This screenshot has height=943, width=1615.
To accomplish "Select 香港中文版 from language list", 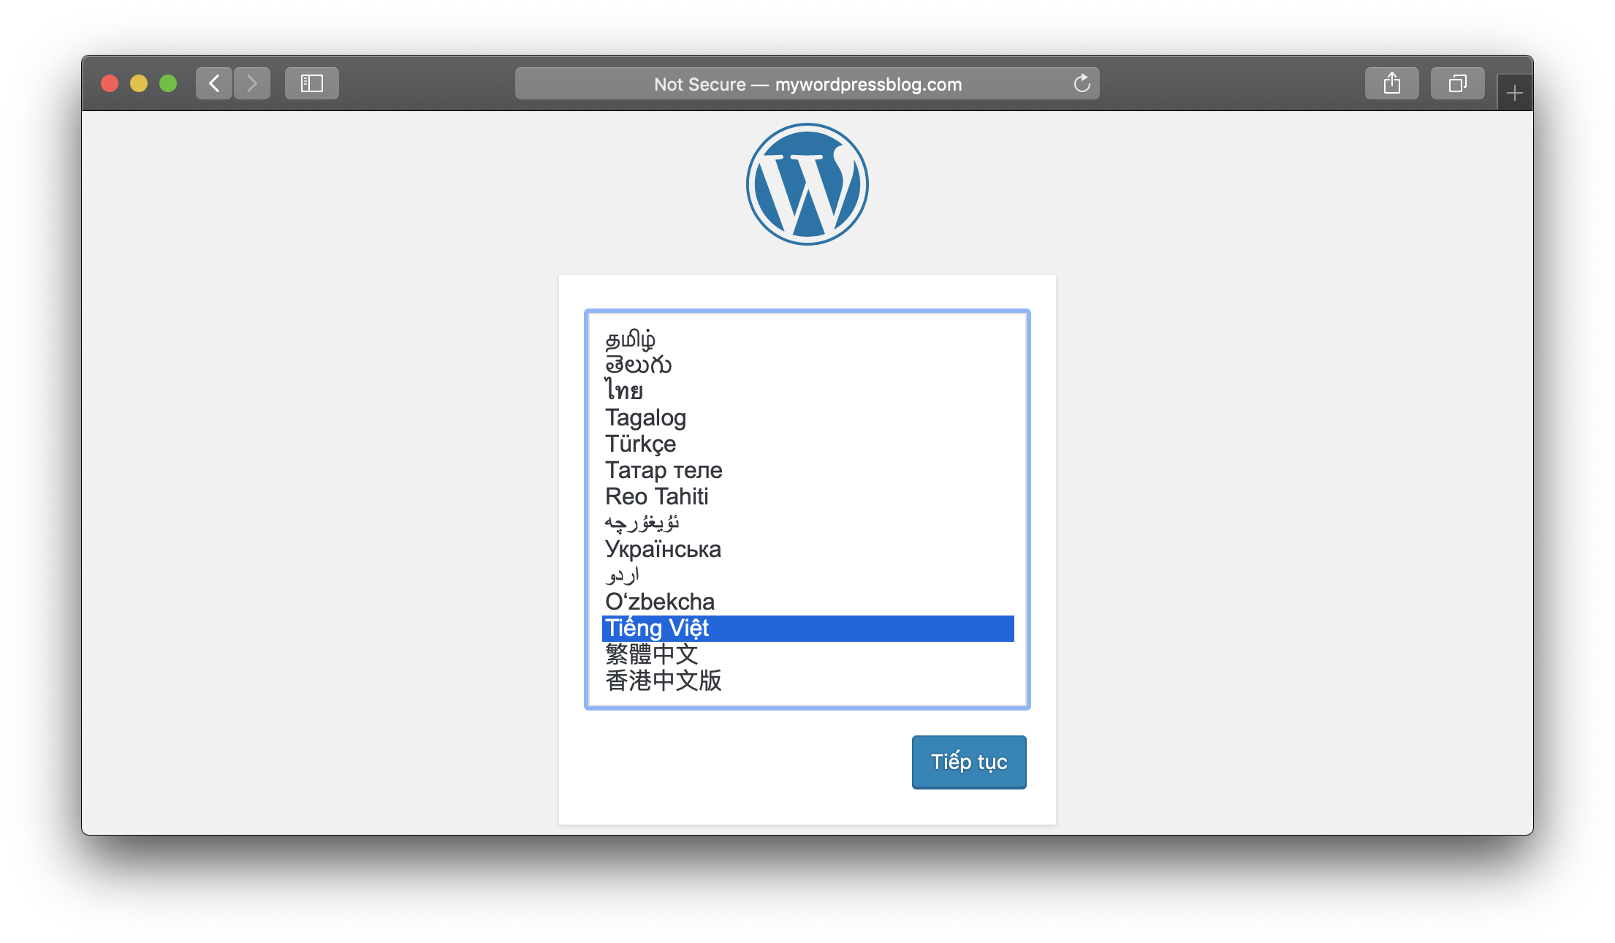I will point(664,681).
